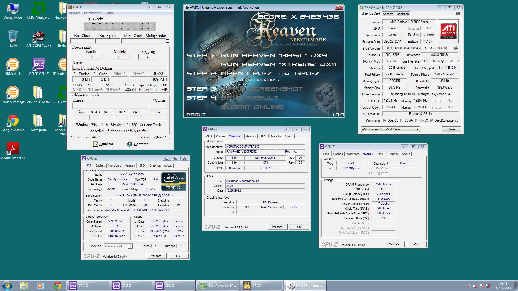Viewport: 518px width, 291px height.
Task: Click the clock in the system tray
Action: (503, 286)
